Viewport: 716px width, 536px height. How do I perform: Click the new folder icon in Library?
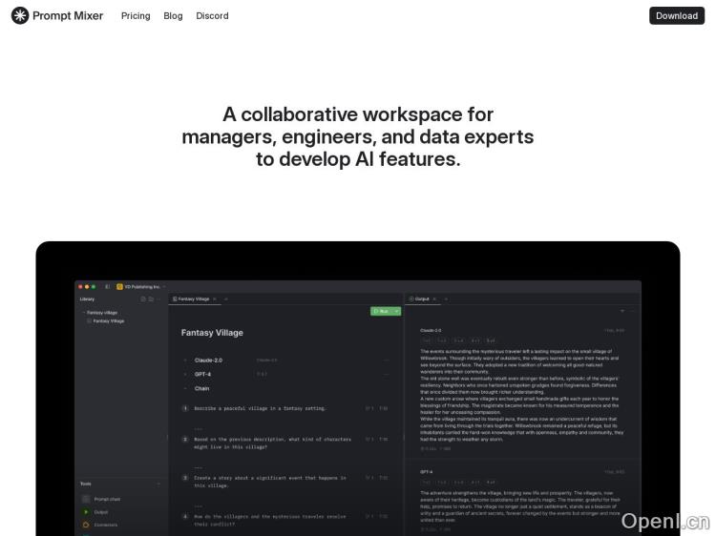(151, 299)
